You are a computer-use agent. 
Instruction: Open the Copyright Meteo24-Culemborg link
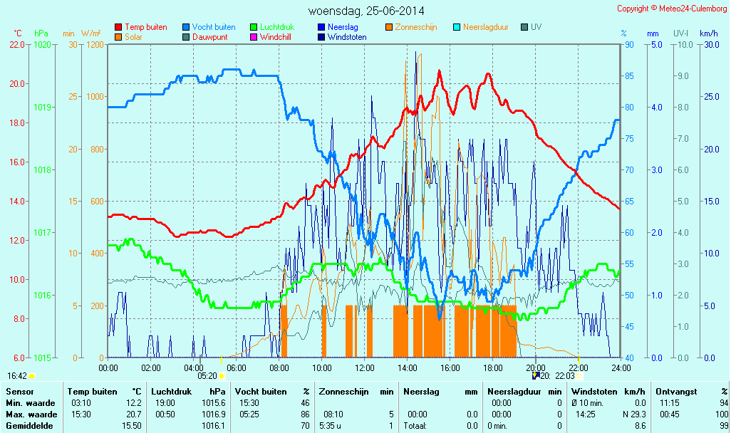coord(672,9)
